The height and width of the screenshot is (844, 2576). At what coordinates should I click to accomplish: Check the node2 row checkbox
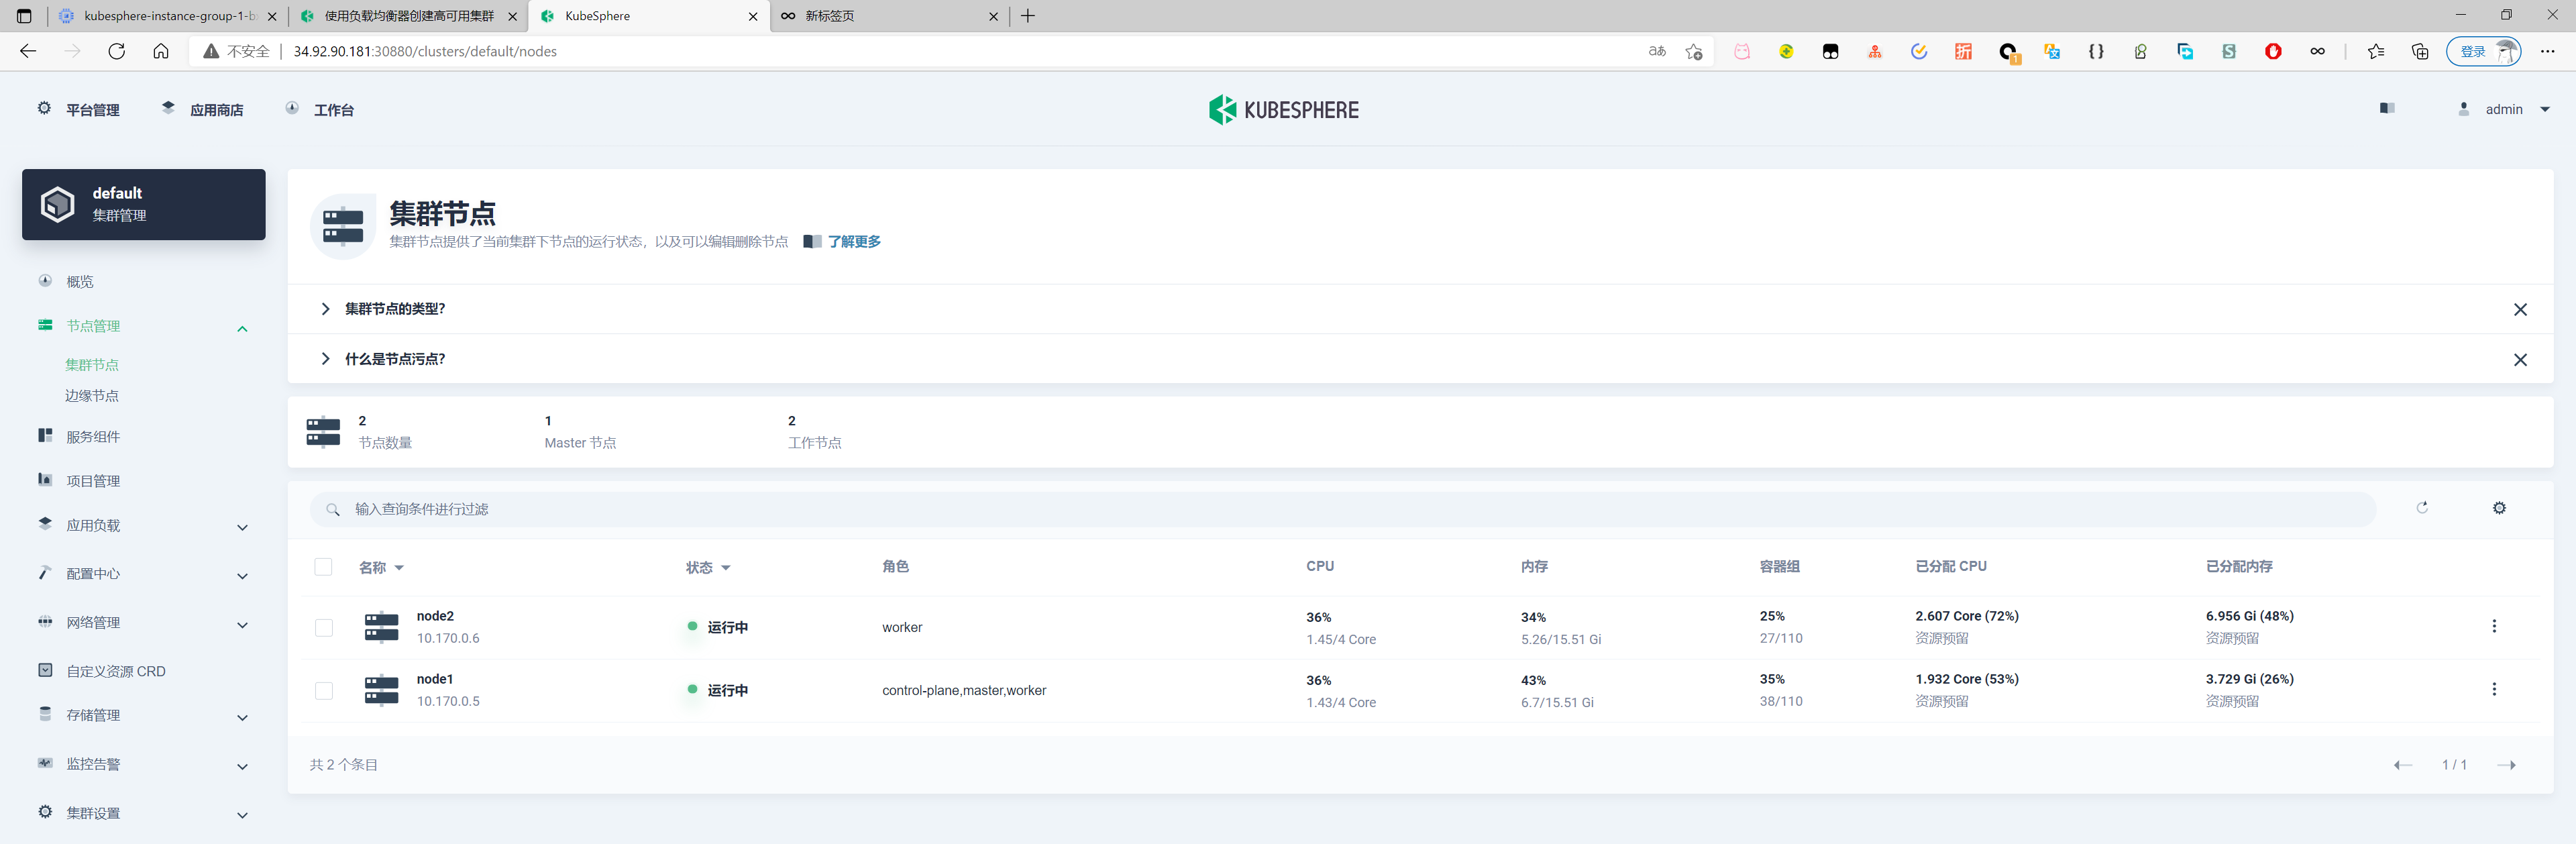click(x=323, y=627)
